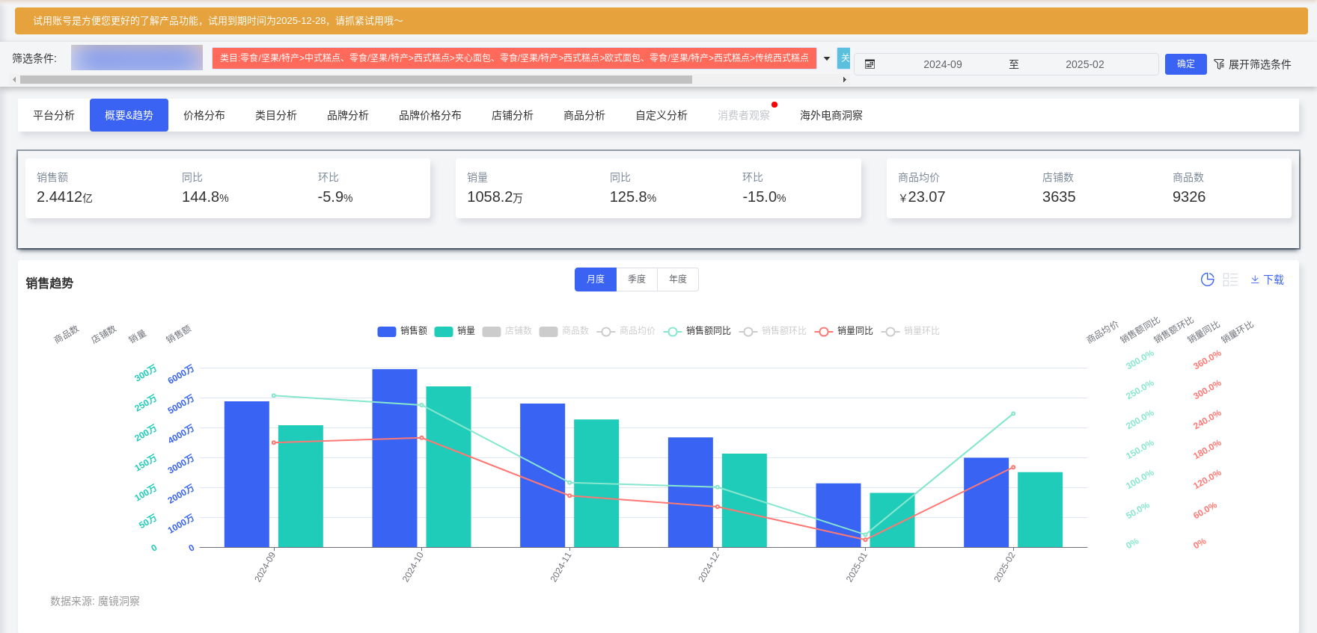Click the orange trial notice banner

click(661, 21)
